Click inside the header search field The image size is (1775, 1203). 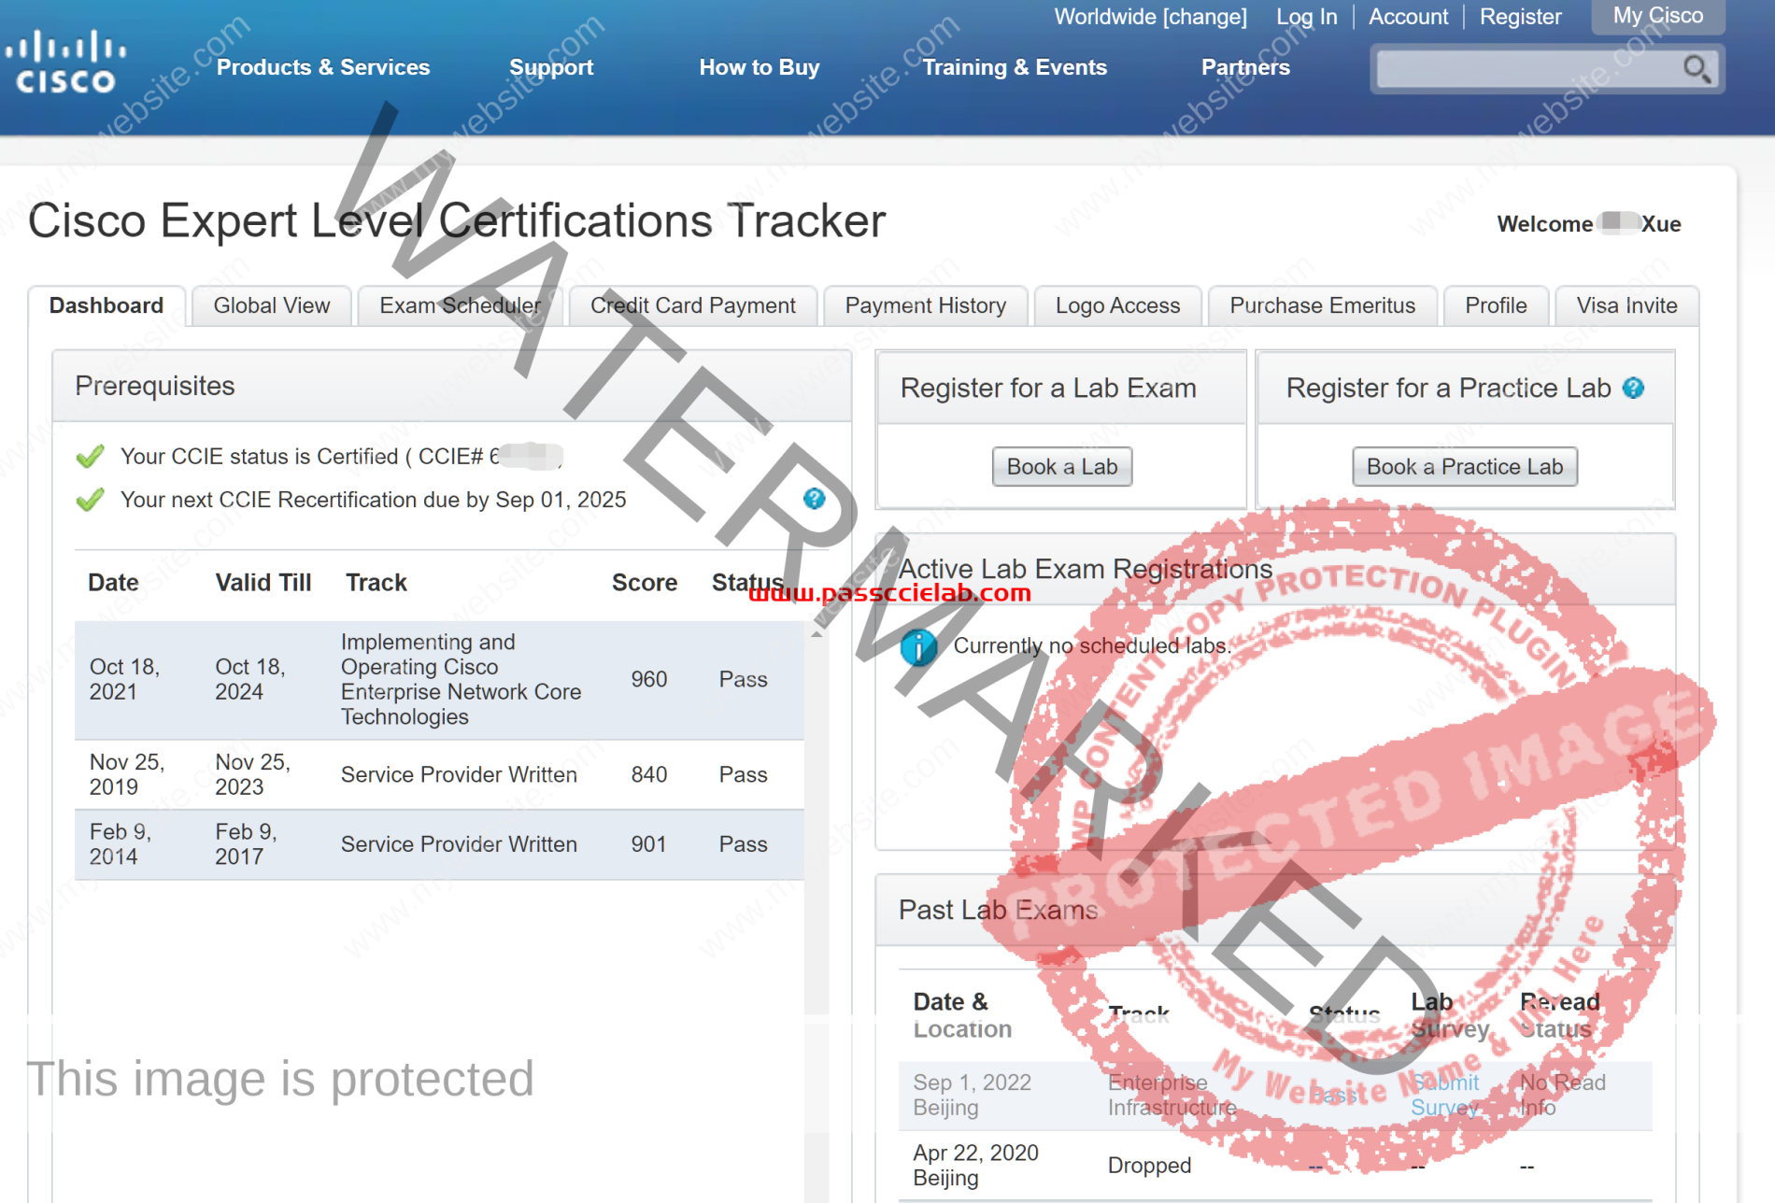(x=1528, y=69)
